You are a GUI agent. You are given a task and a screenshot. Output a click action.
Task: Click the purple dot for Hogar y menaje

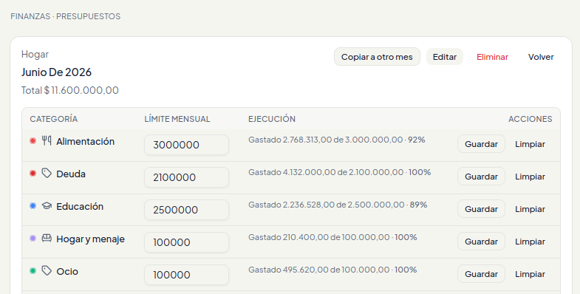click(33, 238)
